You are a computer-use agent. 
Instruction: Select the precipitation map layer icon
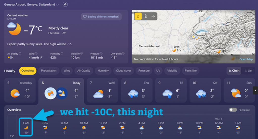(138, 17)
